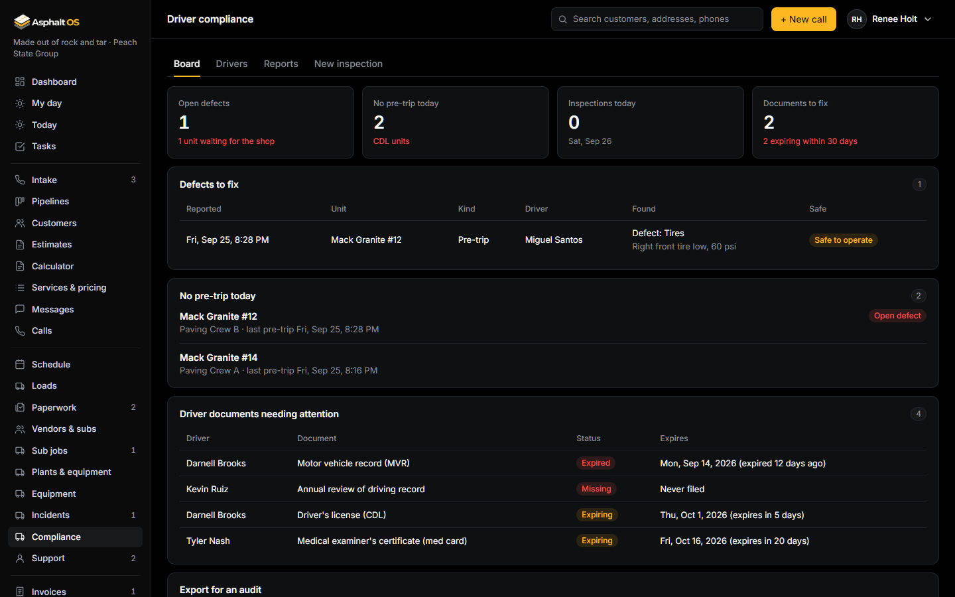Open Dashboard via its grid icon

[x=20, y=82]
